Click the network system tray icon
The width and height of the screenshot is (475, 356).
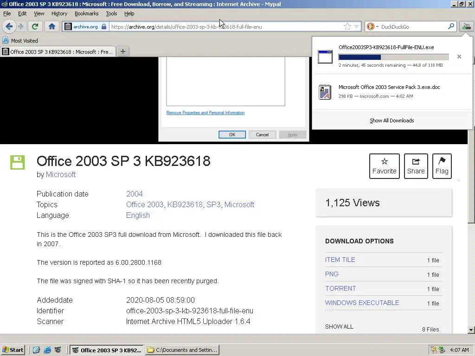coord(442,350)
